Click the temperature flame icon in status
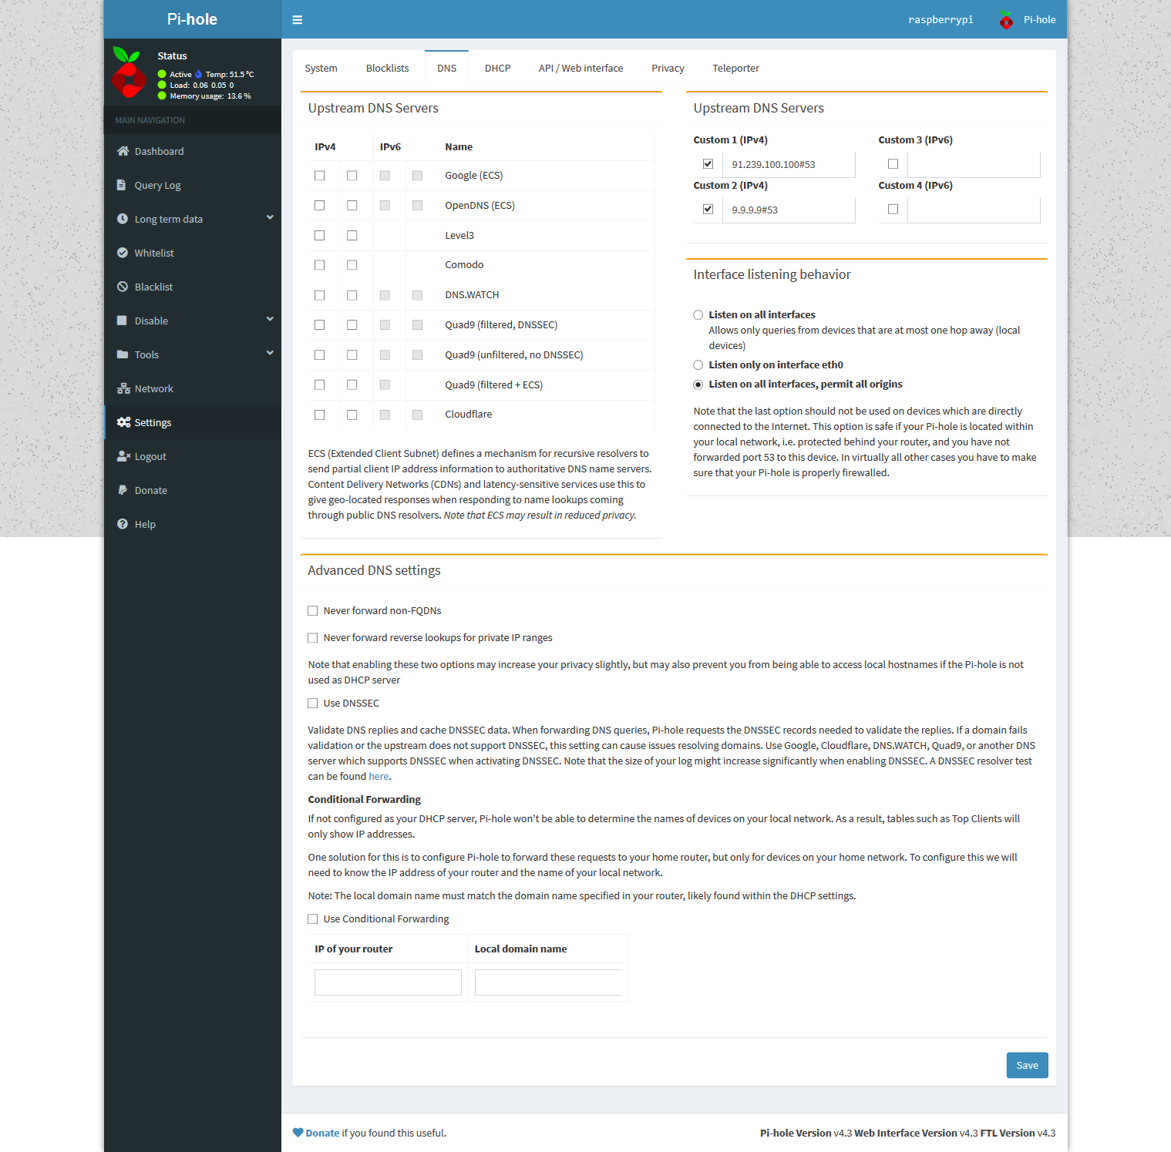This screenshot has width=1171, height=1152. (198, 74)
